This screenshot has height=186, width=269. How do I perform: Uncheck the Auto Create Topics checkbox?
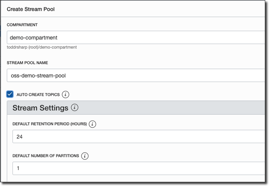tap(10, 94)
